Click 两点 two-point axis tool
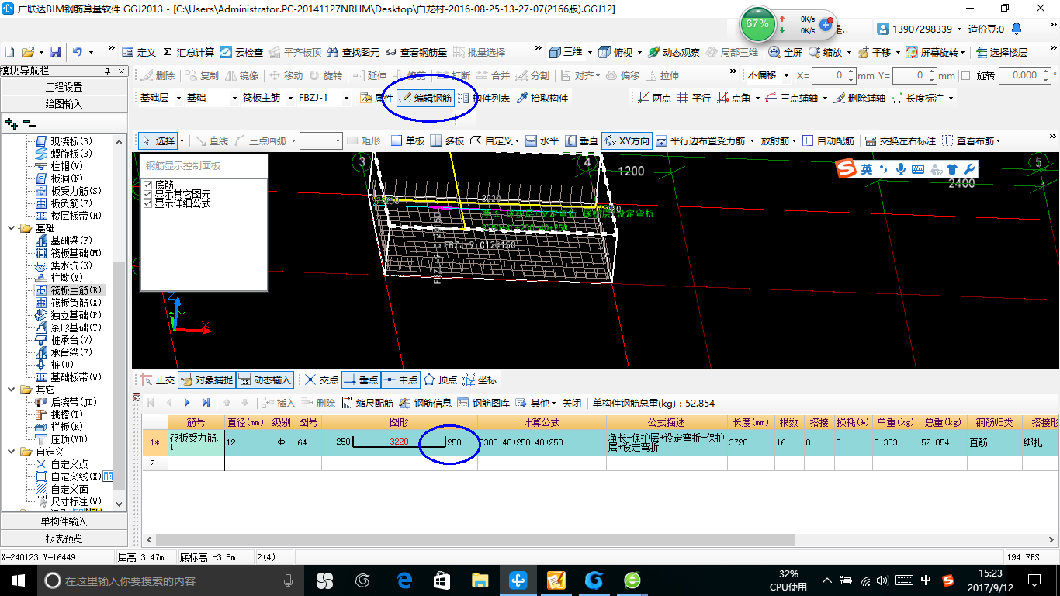 655,98
